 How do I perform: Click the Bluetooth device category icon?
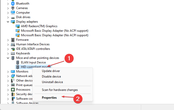[13, 4]
